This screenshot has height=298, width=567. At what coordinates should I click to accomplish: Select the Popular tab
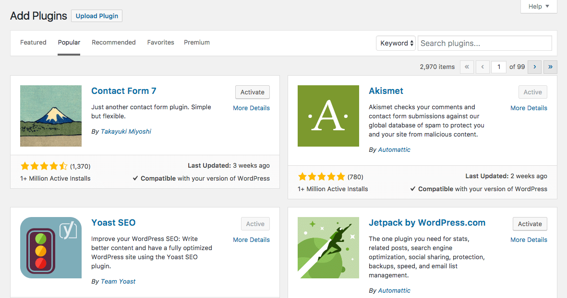[69, 42]
